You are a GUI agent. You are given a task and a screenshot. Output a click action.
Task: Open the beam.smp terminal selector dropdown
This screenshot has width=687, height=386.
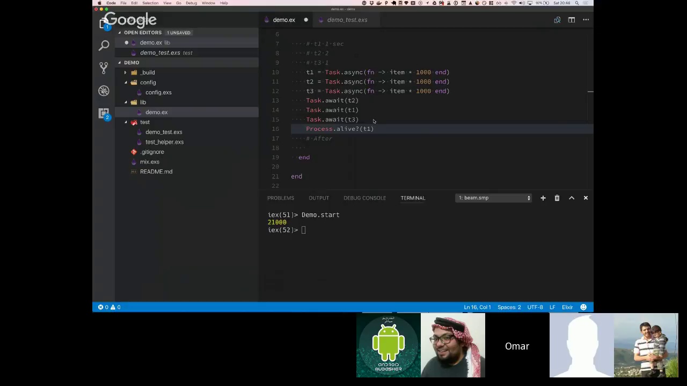494,198
